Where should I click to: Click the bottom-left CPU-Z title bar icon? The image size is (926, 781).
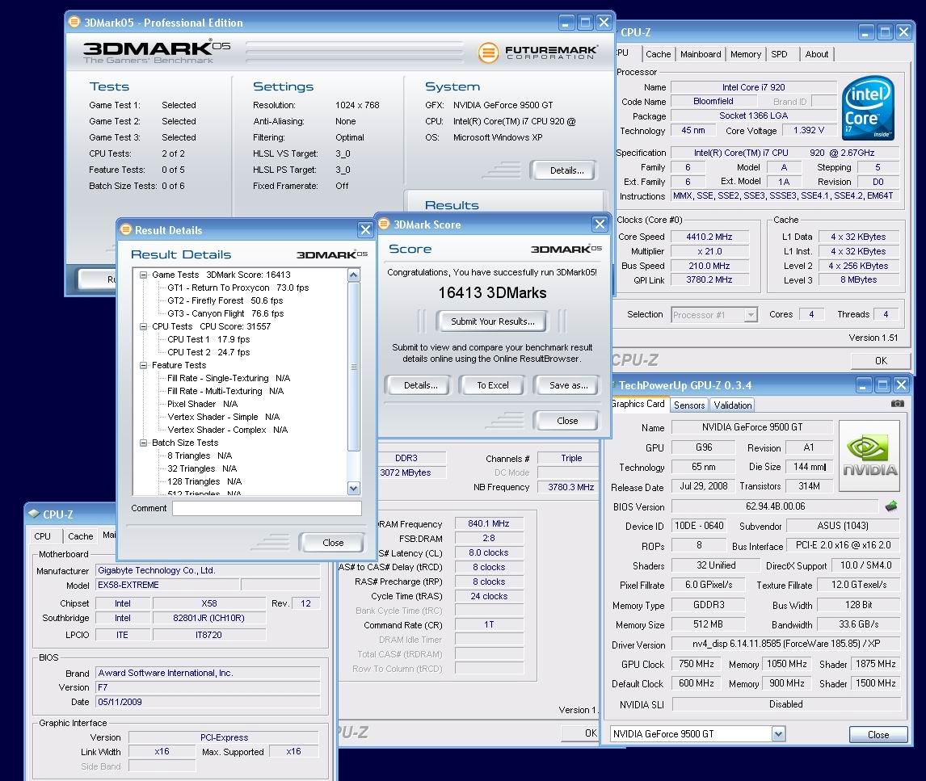point(34,514)
